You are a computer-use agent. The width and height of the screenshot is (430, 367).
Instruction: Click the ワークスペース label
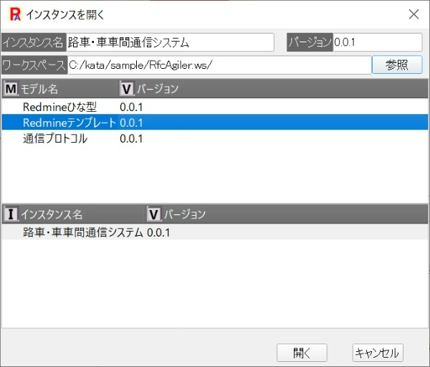pyautogui.click(x=34, y=65)
